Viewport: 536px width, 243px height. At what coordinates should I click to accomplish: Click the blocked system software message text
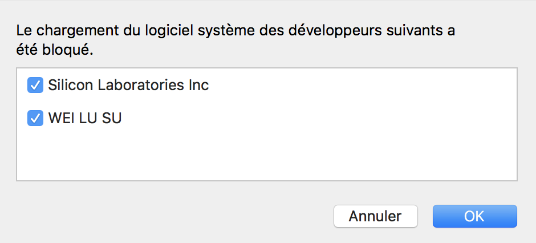pos(235,30)
